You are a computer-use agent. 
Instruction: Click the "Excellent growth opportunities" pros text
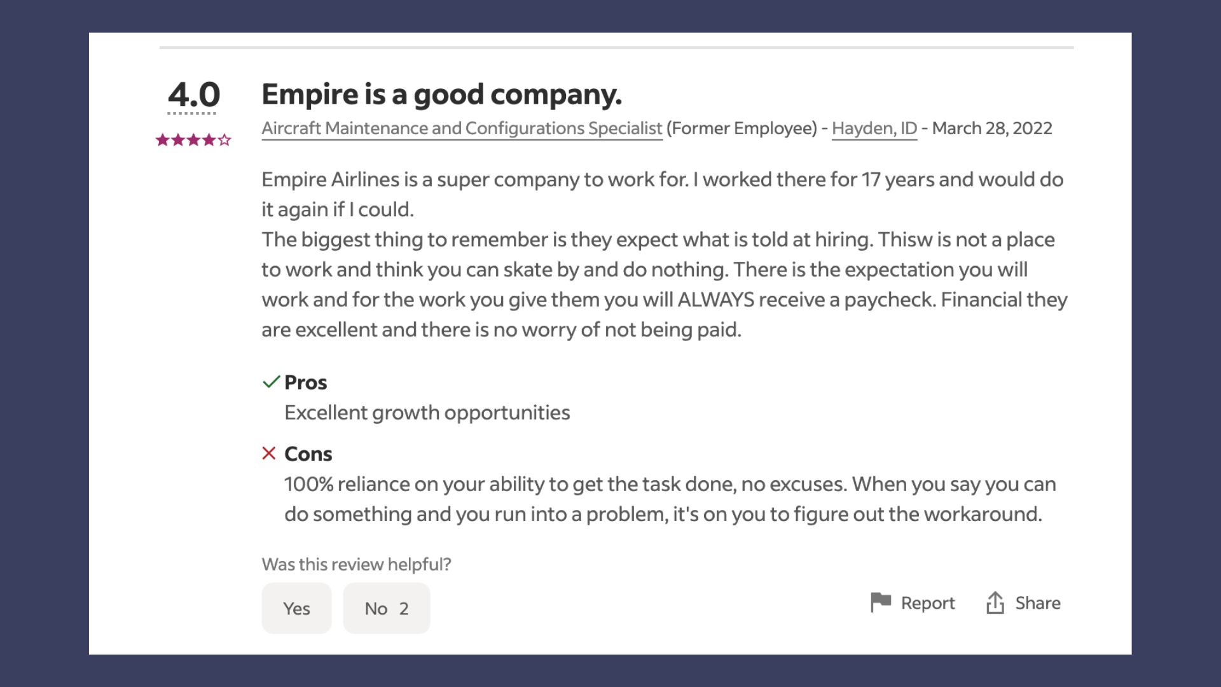click(427, 413)
